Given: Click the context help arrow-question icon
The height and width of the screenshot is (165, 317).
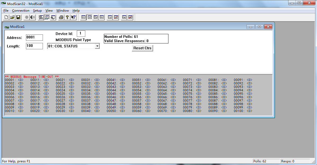Looking at the screenshot, I should [73, 17].
